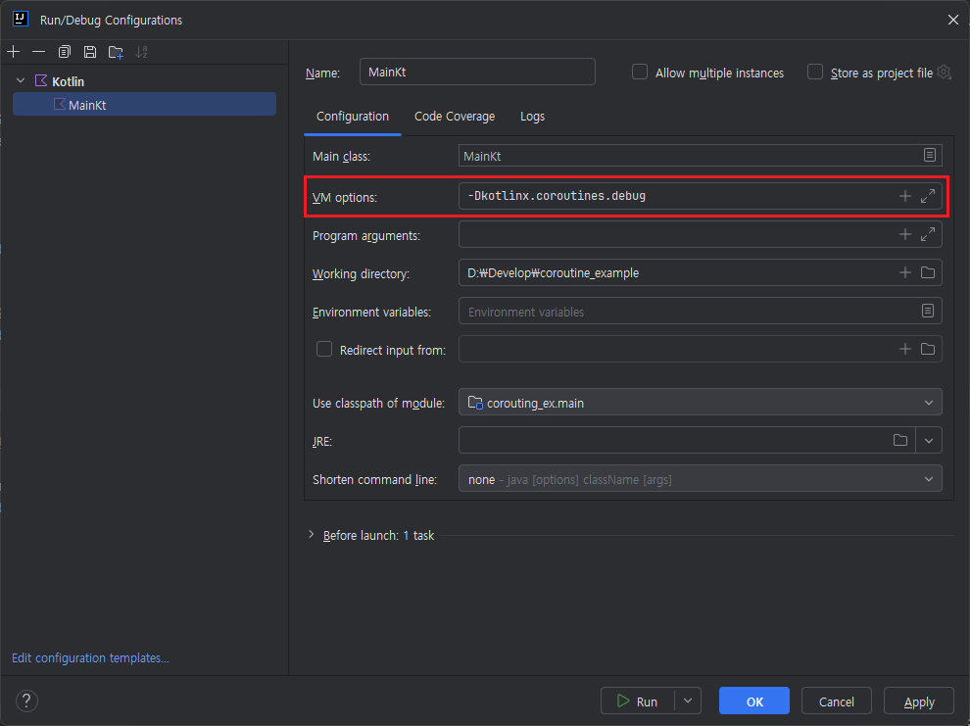Toggle the Redirect input from checkbox
This screenshot has width=970, height=726.
click(x=324, y=350)
